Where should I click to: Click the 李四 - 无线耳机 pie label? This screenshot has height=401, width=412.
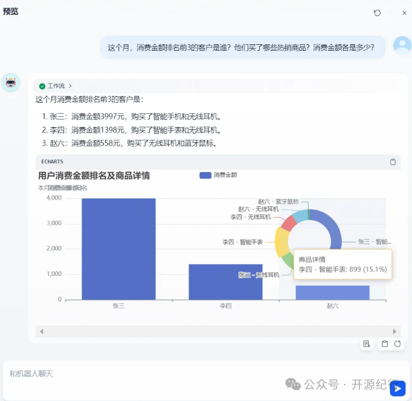point(250,217)
